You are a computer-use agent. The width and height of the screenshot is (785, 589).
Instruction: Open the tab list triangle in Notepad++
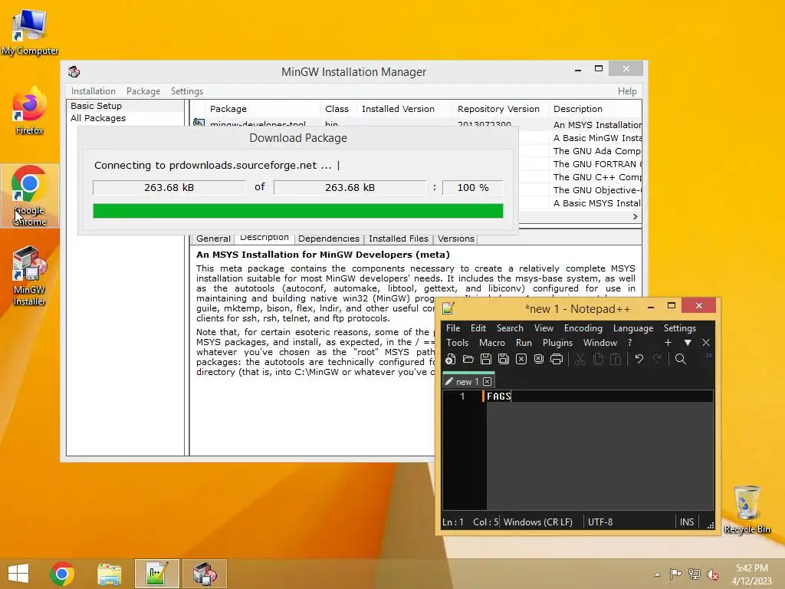click(688, 343)
